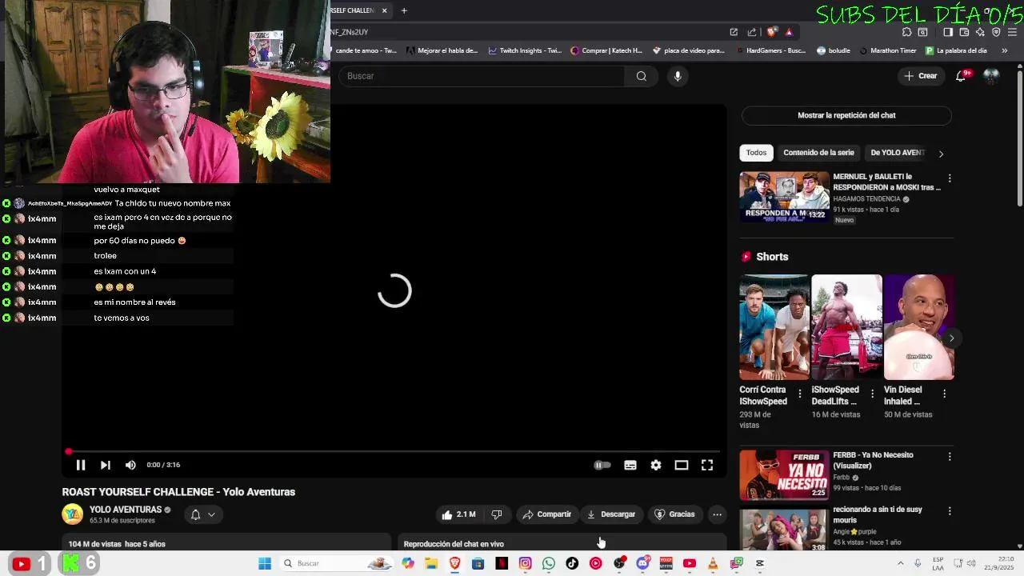Open WhatsApp from the taskbar
1024x576 pixels.
(x=549, y=563)
